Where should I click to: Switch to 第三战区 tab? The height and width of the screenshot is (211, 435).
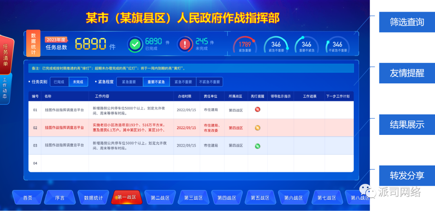193,198
